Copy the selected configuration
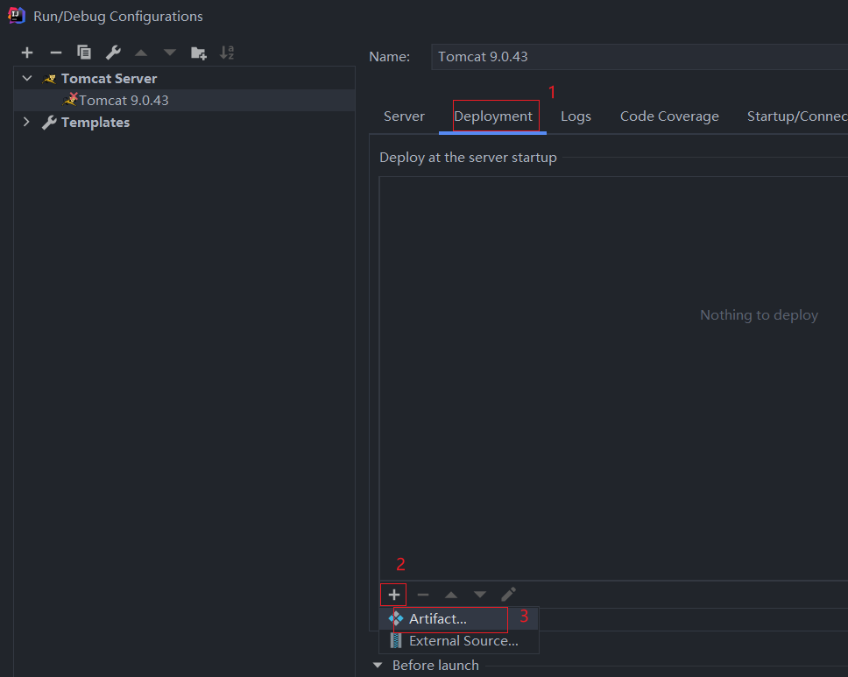Image resolution: width=848 pixels, height=677 pixels. [84, 53]
